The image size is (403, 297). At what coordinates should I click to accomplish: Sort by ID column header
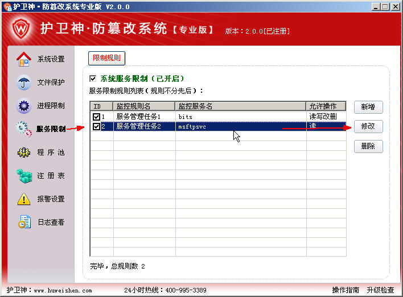click(x=101, y=106)
